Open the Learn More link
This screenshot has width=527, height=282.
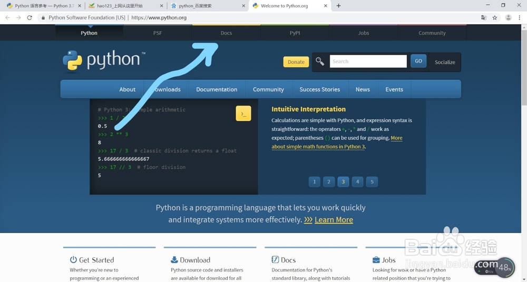pos(334,219)
